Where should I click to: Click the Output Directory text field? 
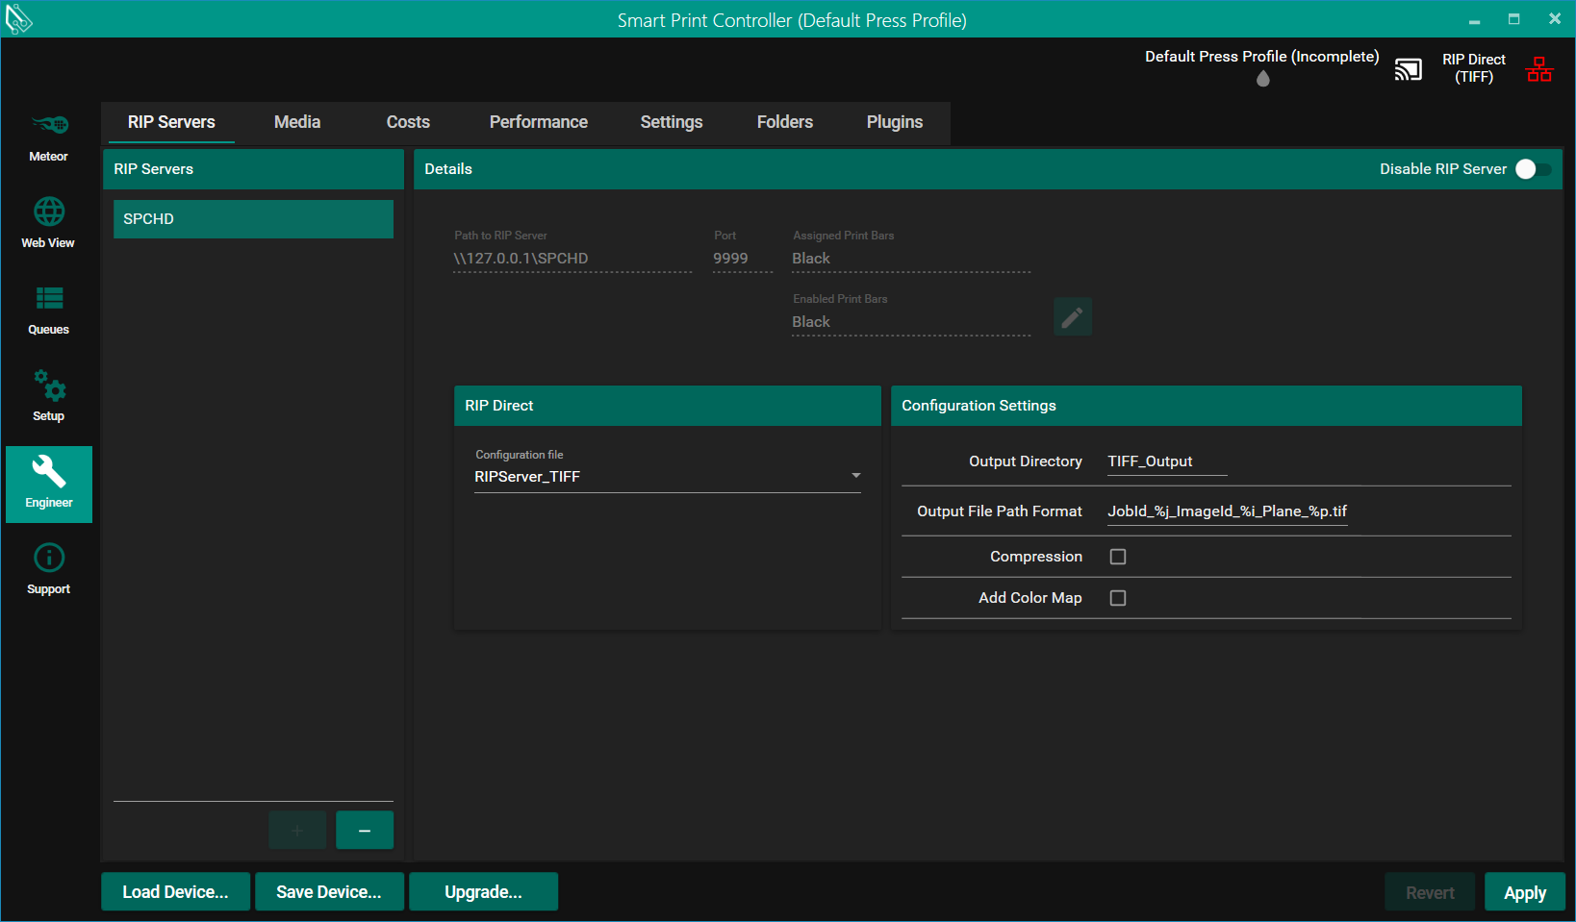[x=1166, y=461]
